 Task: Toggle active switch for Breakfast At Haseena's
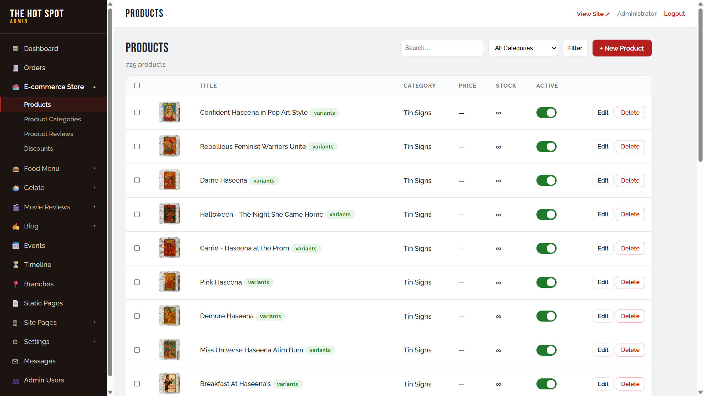pyautogui.click(x=546, y=384)
